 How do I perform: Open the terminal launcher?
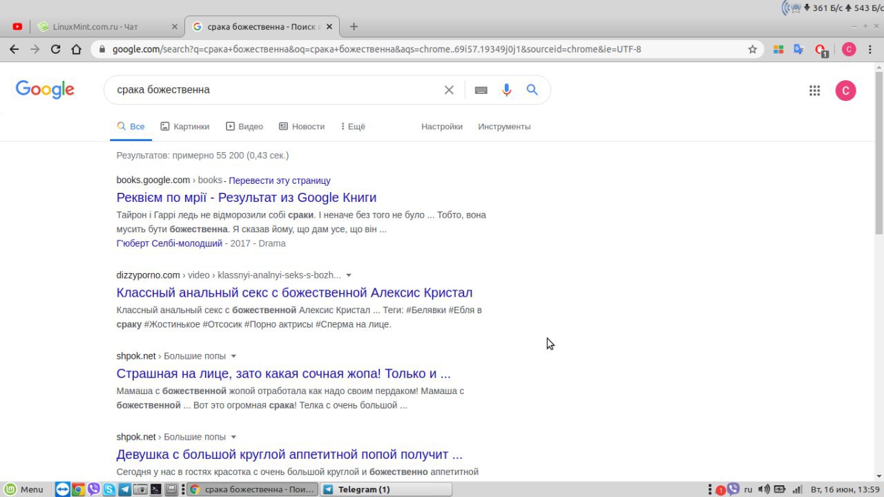[x=156, y=489]
